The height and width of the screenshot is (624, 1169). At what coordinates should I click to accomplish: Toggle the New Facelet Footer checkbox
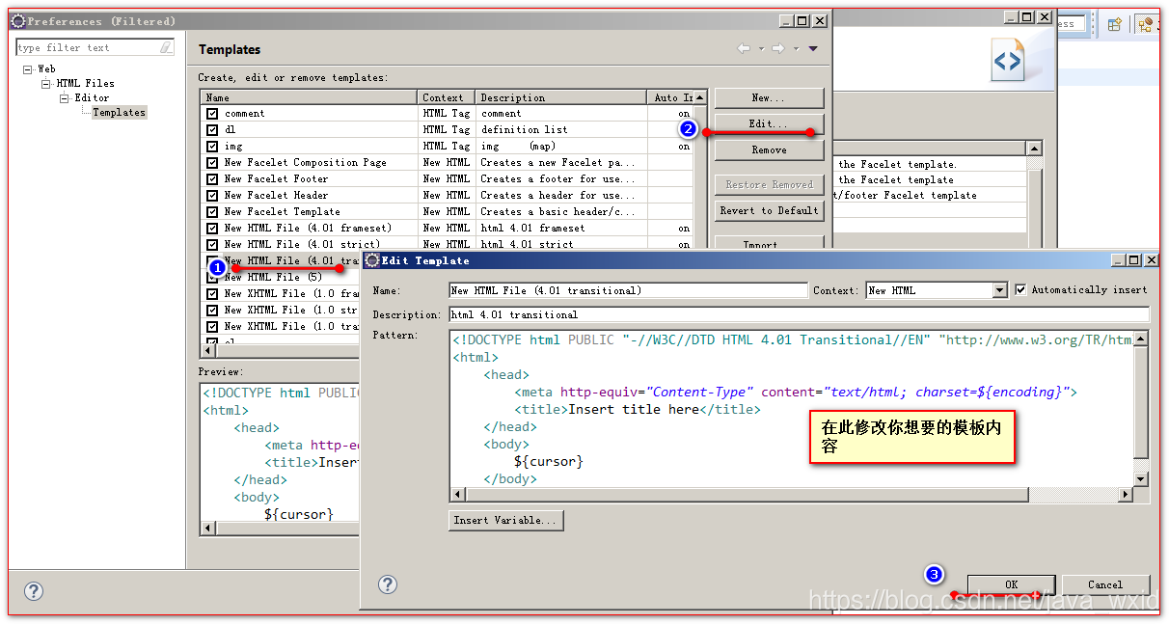pyautogui.click(x=212, y=179)
